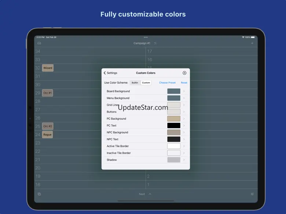Tap the inbox tray icon at top left
Screen dimensions: 286x214
coord(39,43)
